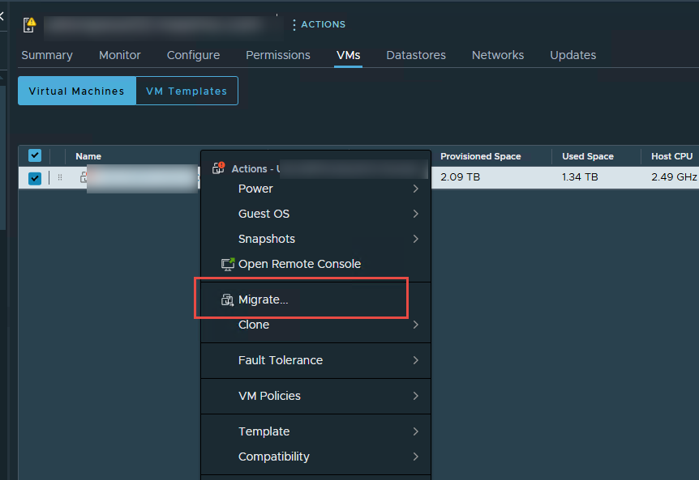The height and width of the screenshot is (480, 699).
Task: Select the Virtual Machines view button
Action: tap(76, 91)
